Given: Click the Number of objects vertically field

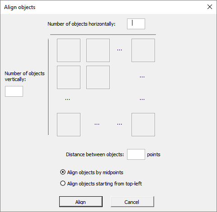Looking at the screenshot, I should coord(14,91).
